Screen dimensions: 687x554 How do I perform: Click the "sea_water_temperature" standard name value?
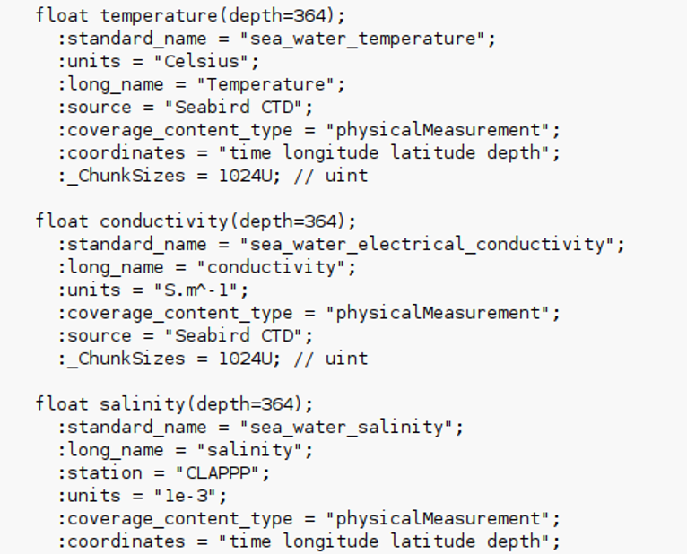367,39
